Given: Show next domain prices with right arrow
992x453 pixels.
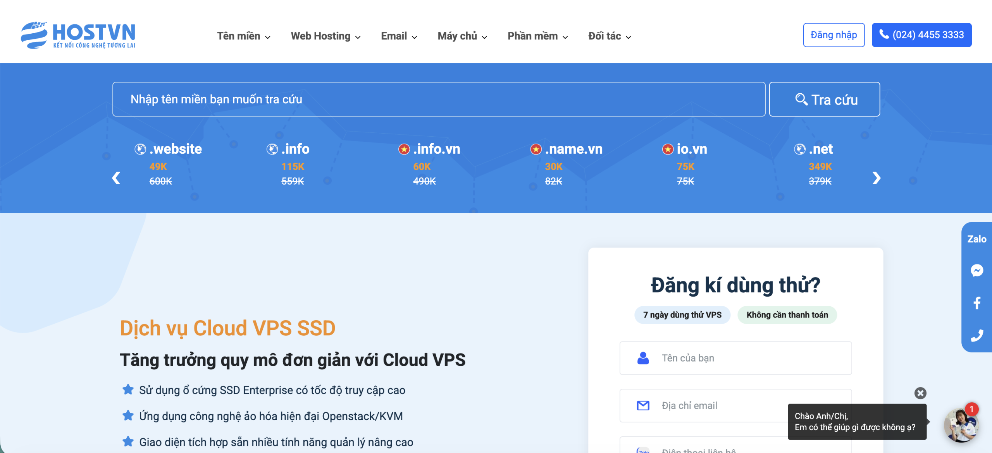Looking at the screenshot, I should (x=876, y=178).
